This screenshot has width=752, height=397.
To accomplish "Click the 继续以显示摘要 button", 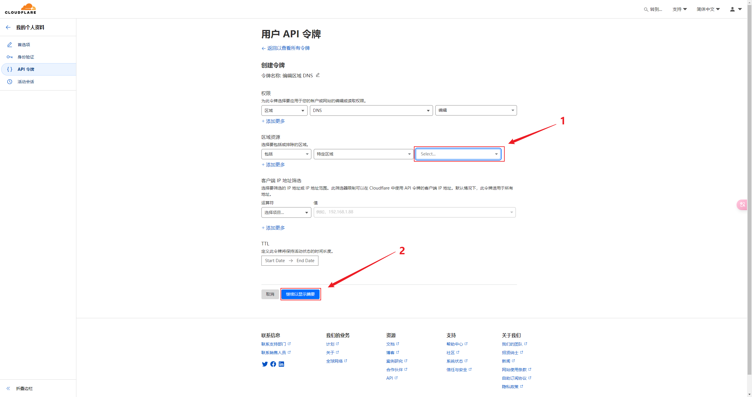I will pyautogui.click(x=300, y=294).
